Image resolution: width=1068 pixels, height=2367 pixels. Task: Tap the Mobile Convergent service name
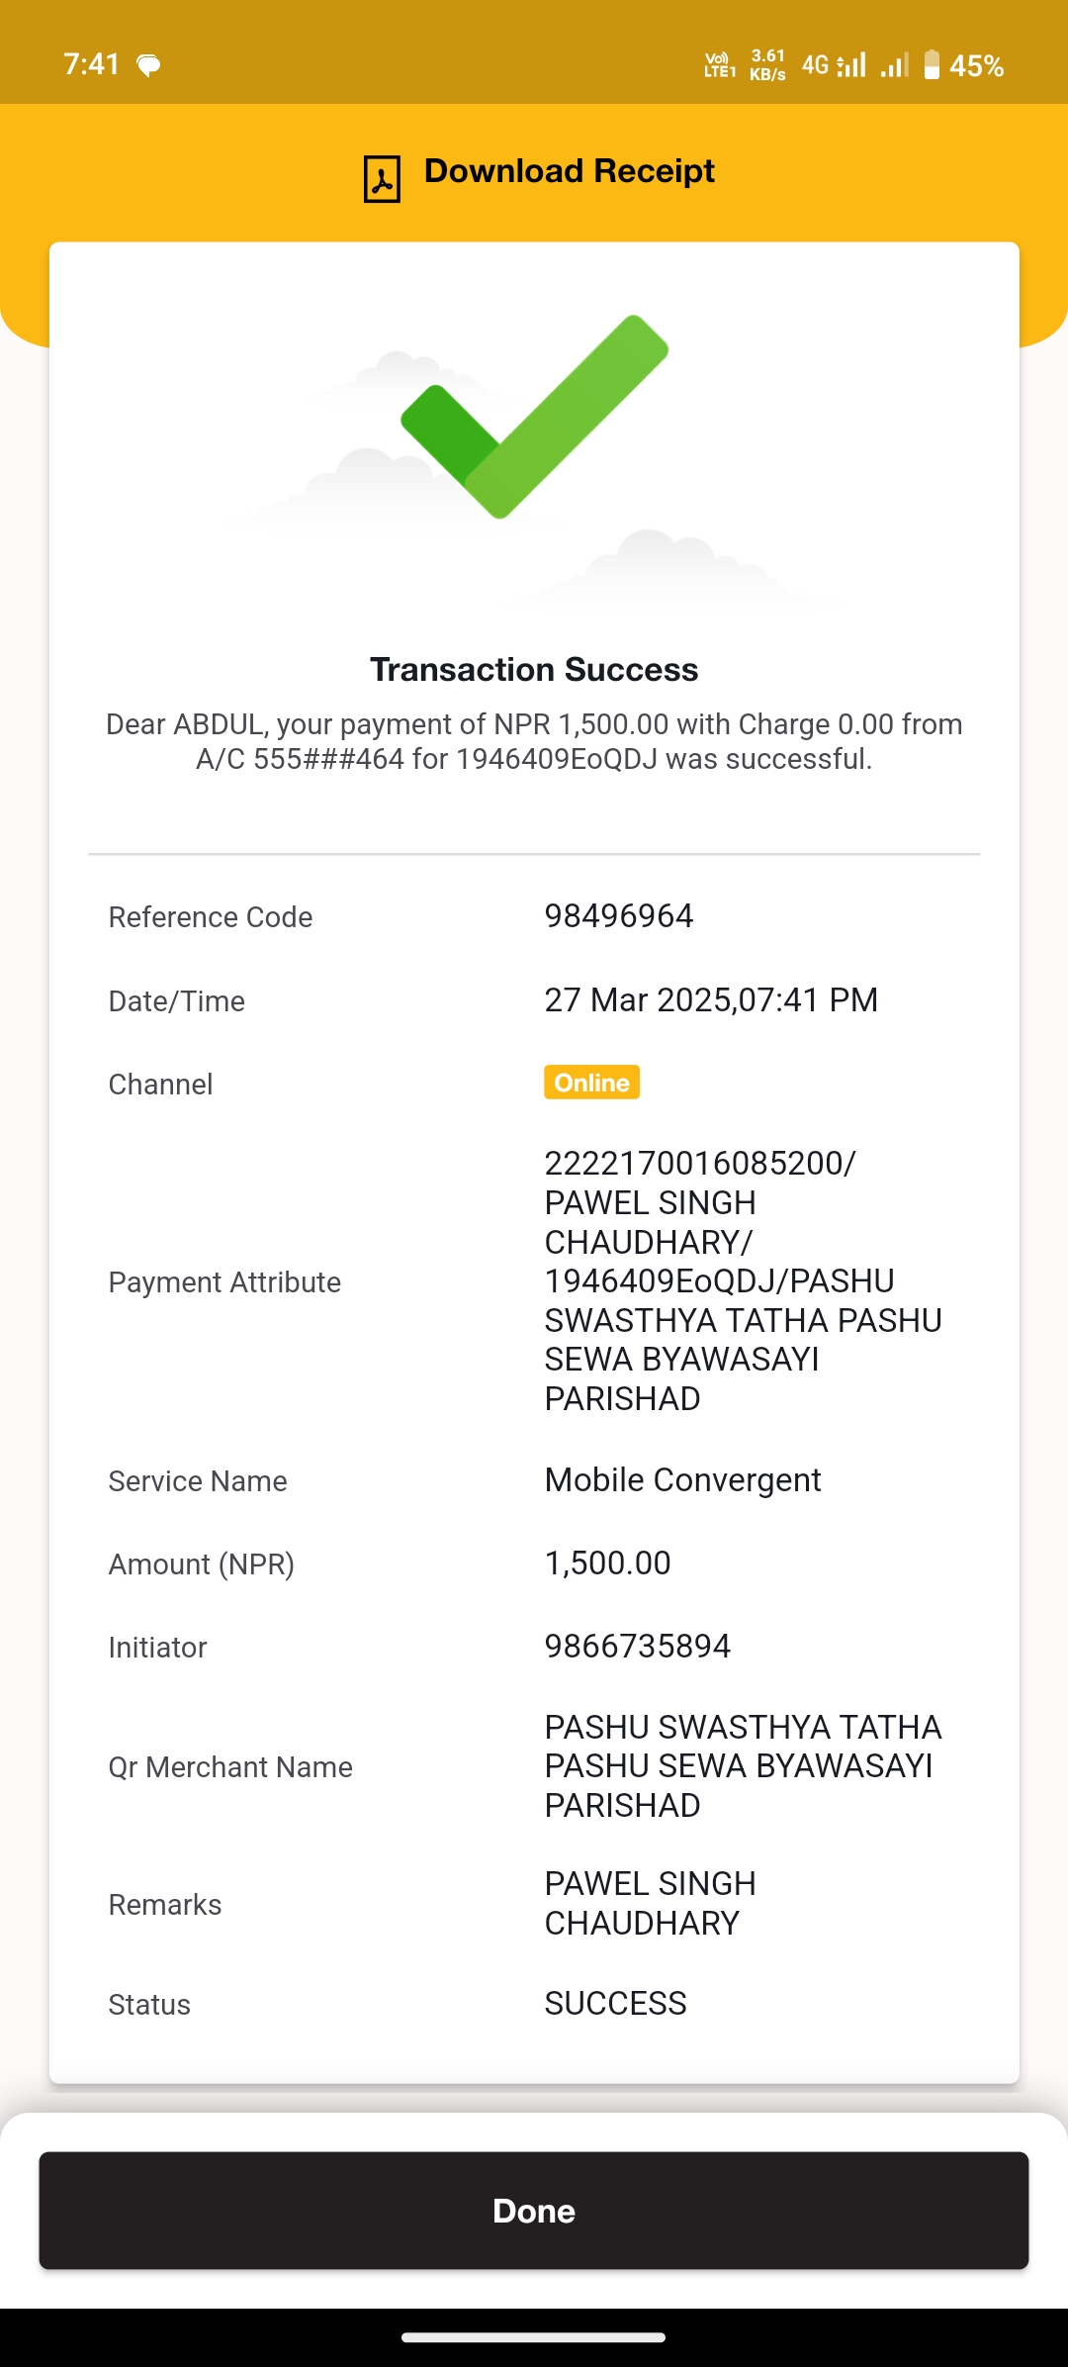pyautogui.click(x=682, y=1480)
